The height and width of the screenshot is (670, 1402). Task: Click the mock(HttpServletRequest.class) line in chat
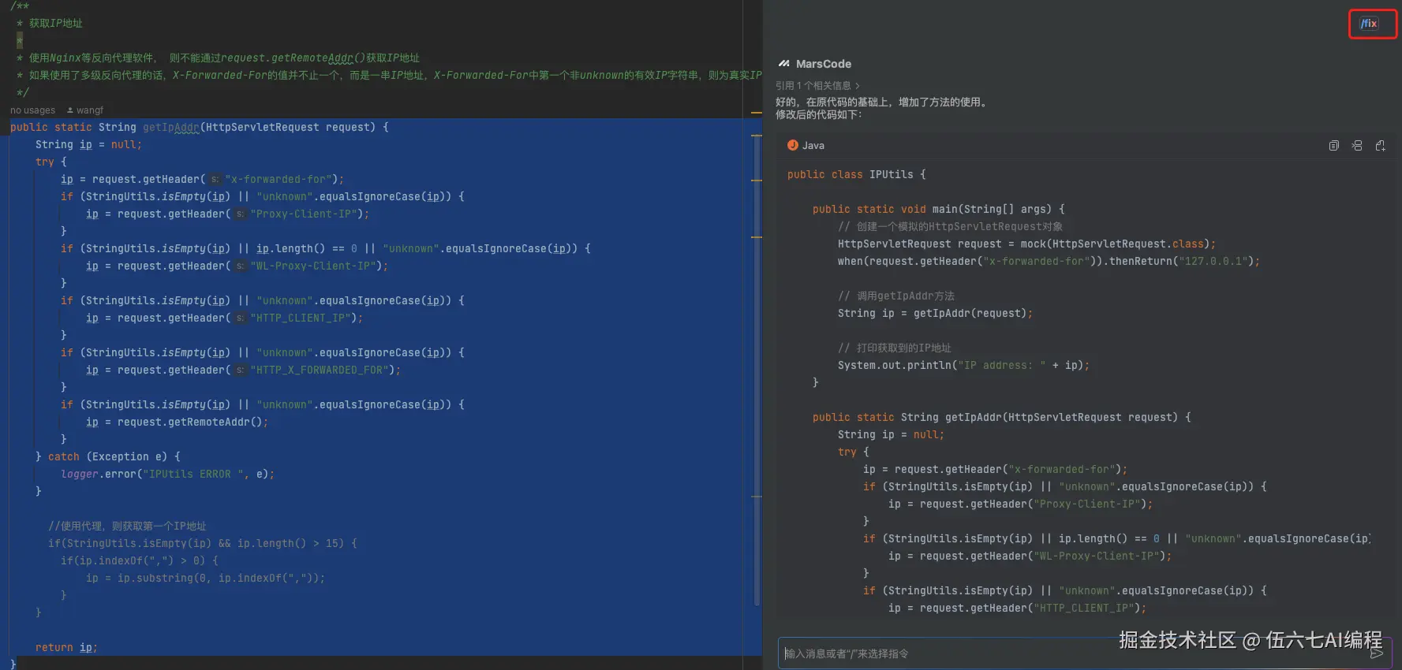(x=1026, y=244)
